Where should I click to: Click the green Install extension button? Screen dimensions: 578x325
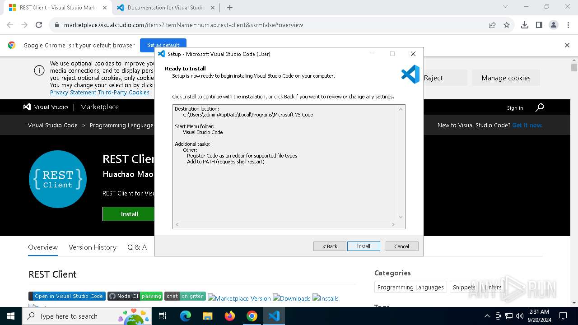point(129,214)
